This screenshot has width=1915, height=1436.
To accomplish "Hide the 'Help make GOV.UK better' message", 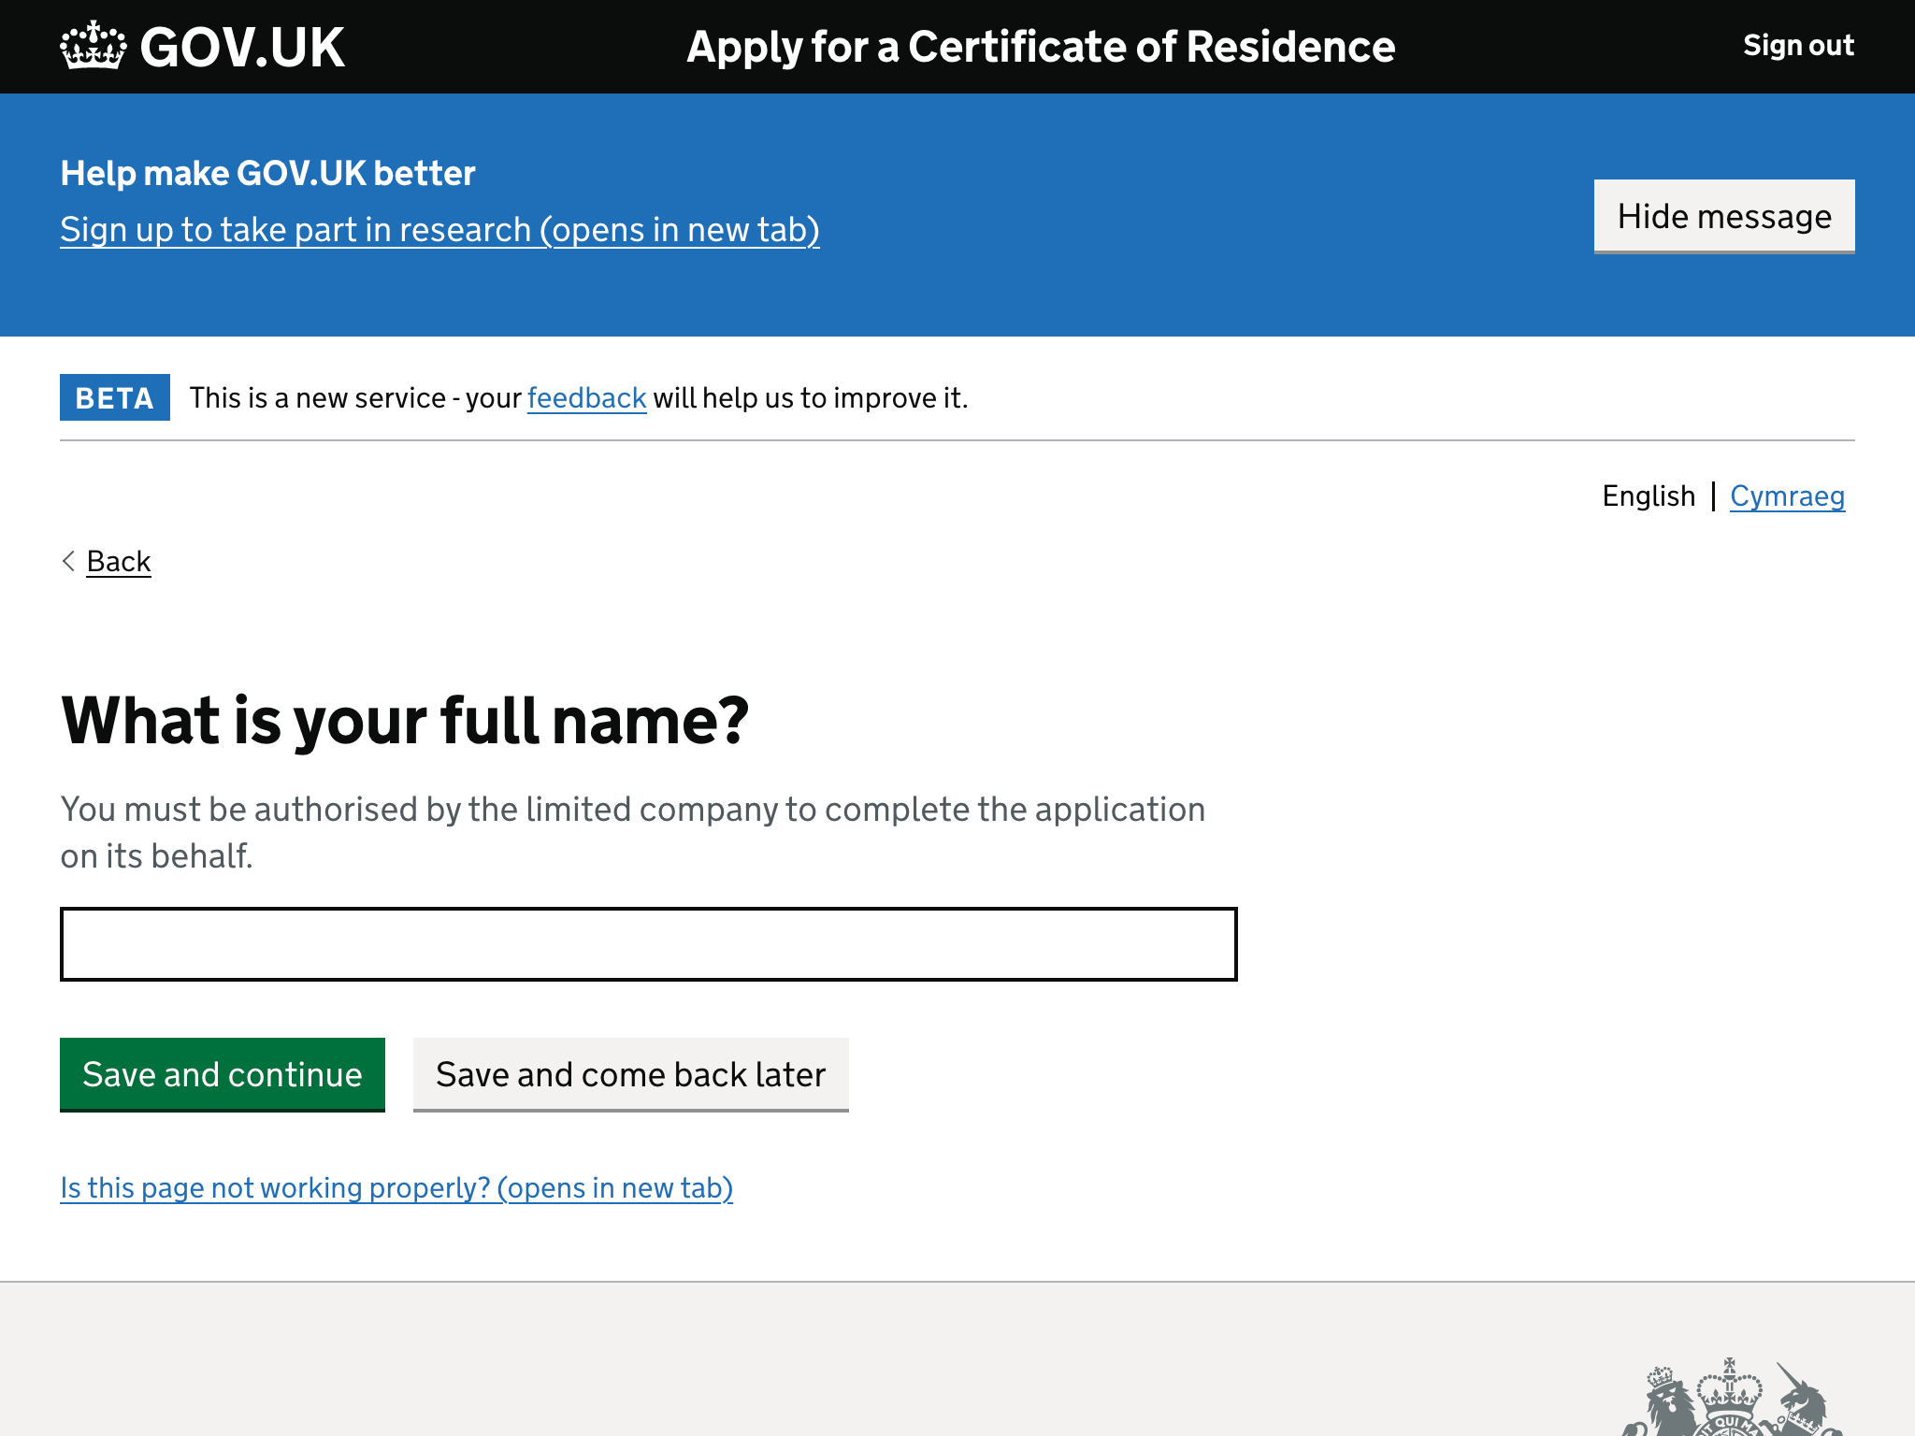I will point(1723,216).
